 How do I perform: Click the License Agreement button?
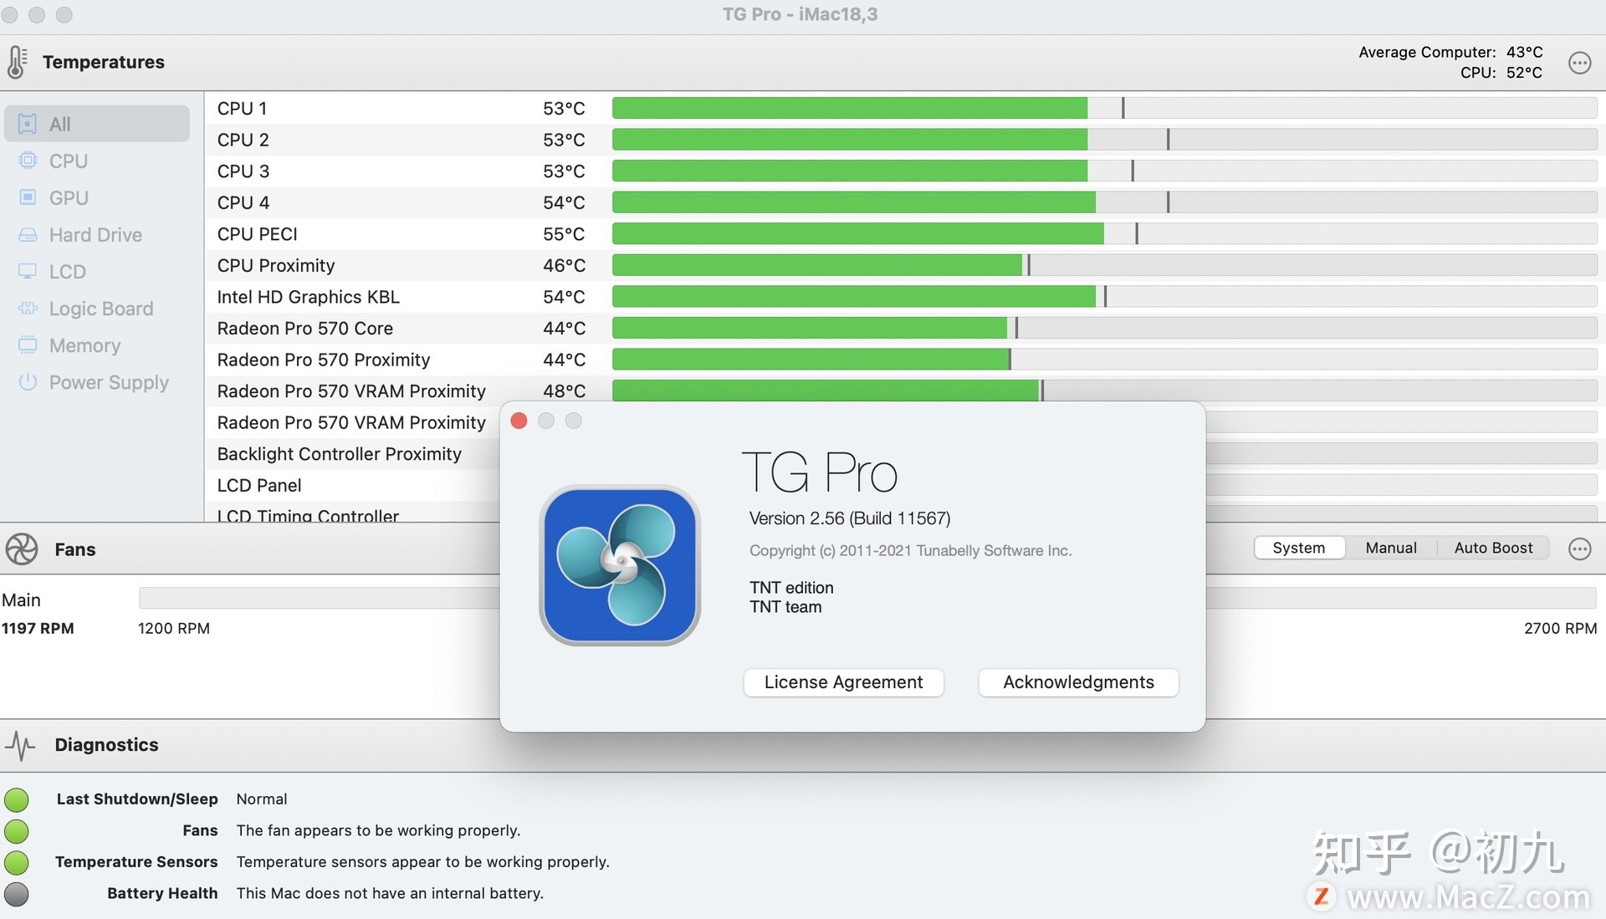842,682
